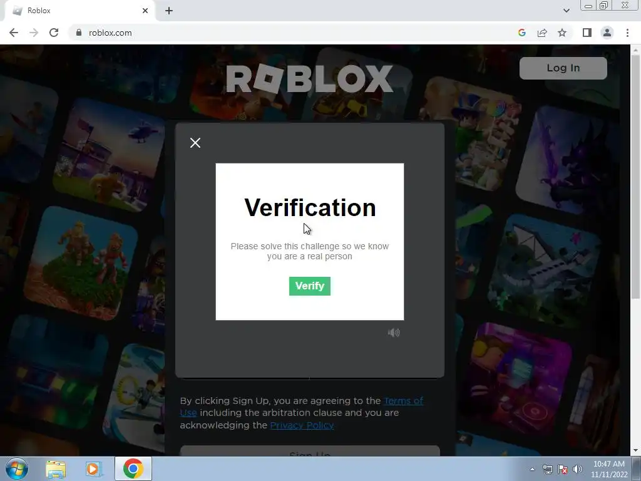
Task: Open the network tray icon
Action: click(x=547, y=469)
